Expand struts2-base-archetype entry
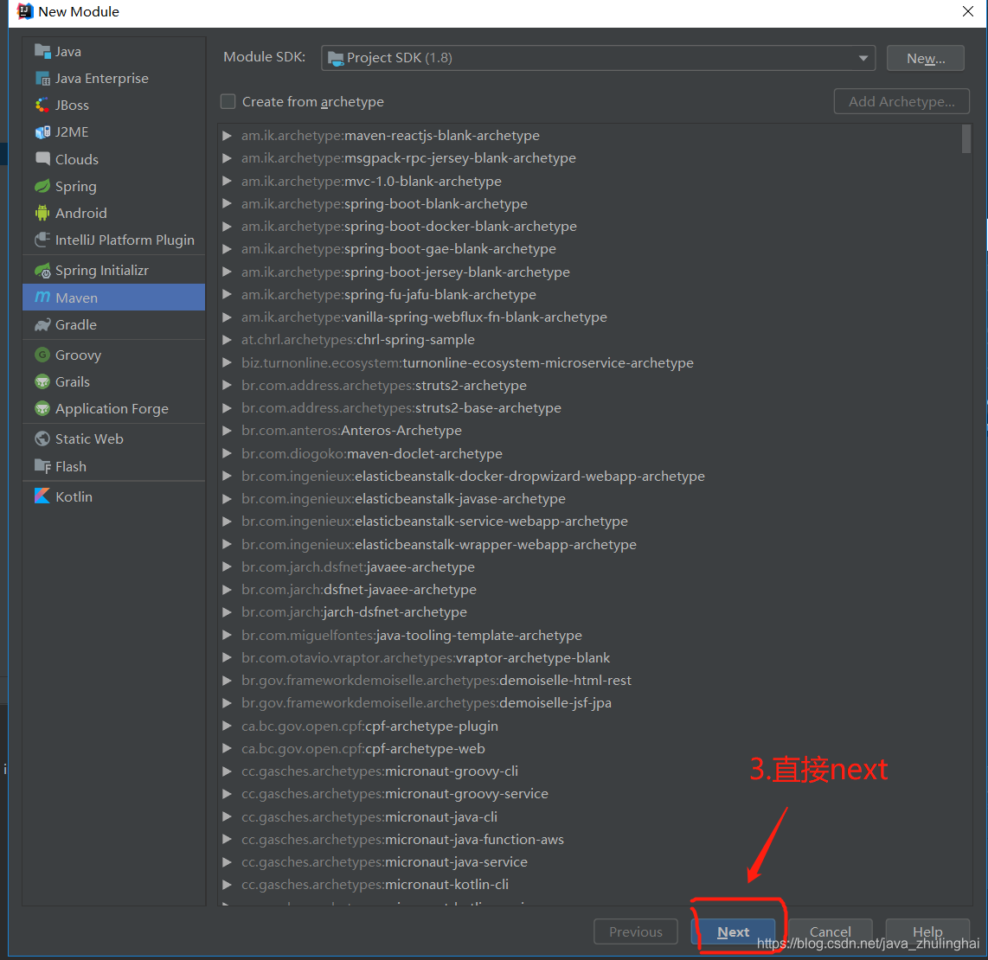988x960 pixels. (x=227, y=408)
